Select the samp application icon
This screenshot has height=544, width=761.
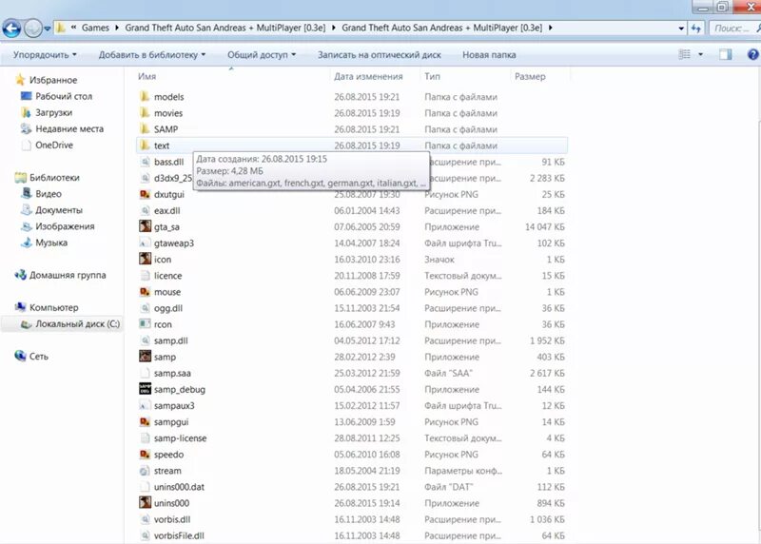coord(145,357)
